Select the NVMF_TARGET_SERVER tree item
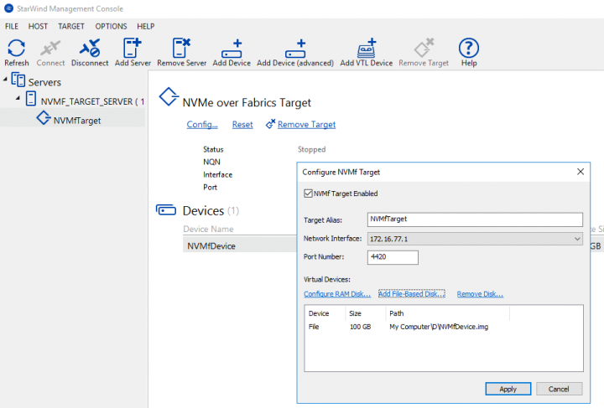The image size is (604, 408). pyautogui.click(x=92, y=101)
